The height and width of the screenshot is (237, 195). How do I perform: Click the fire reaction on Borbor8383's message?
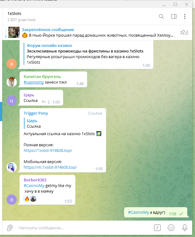pyautogui.click(x=27, y=199)
